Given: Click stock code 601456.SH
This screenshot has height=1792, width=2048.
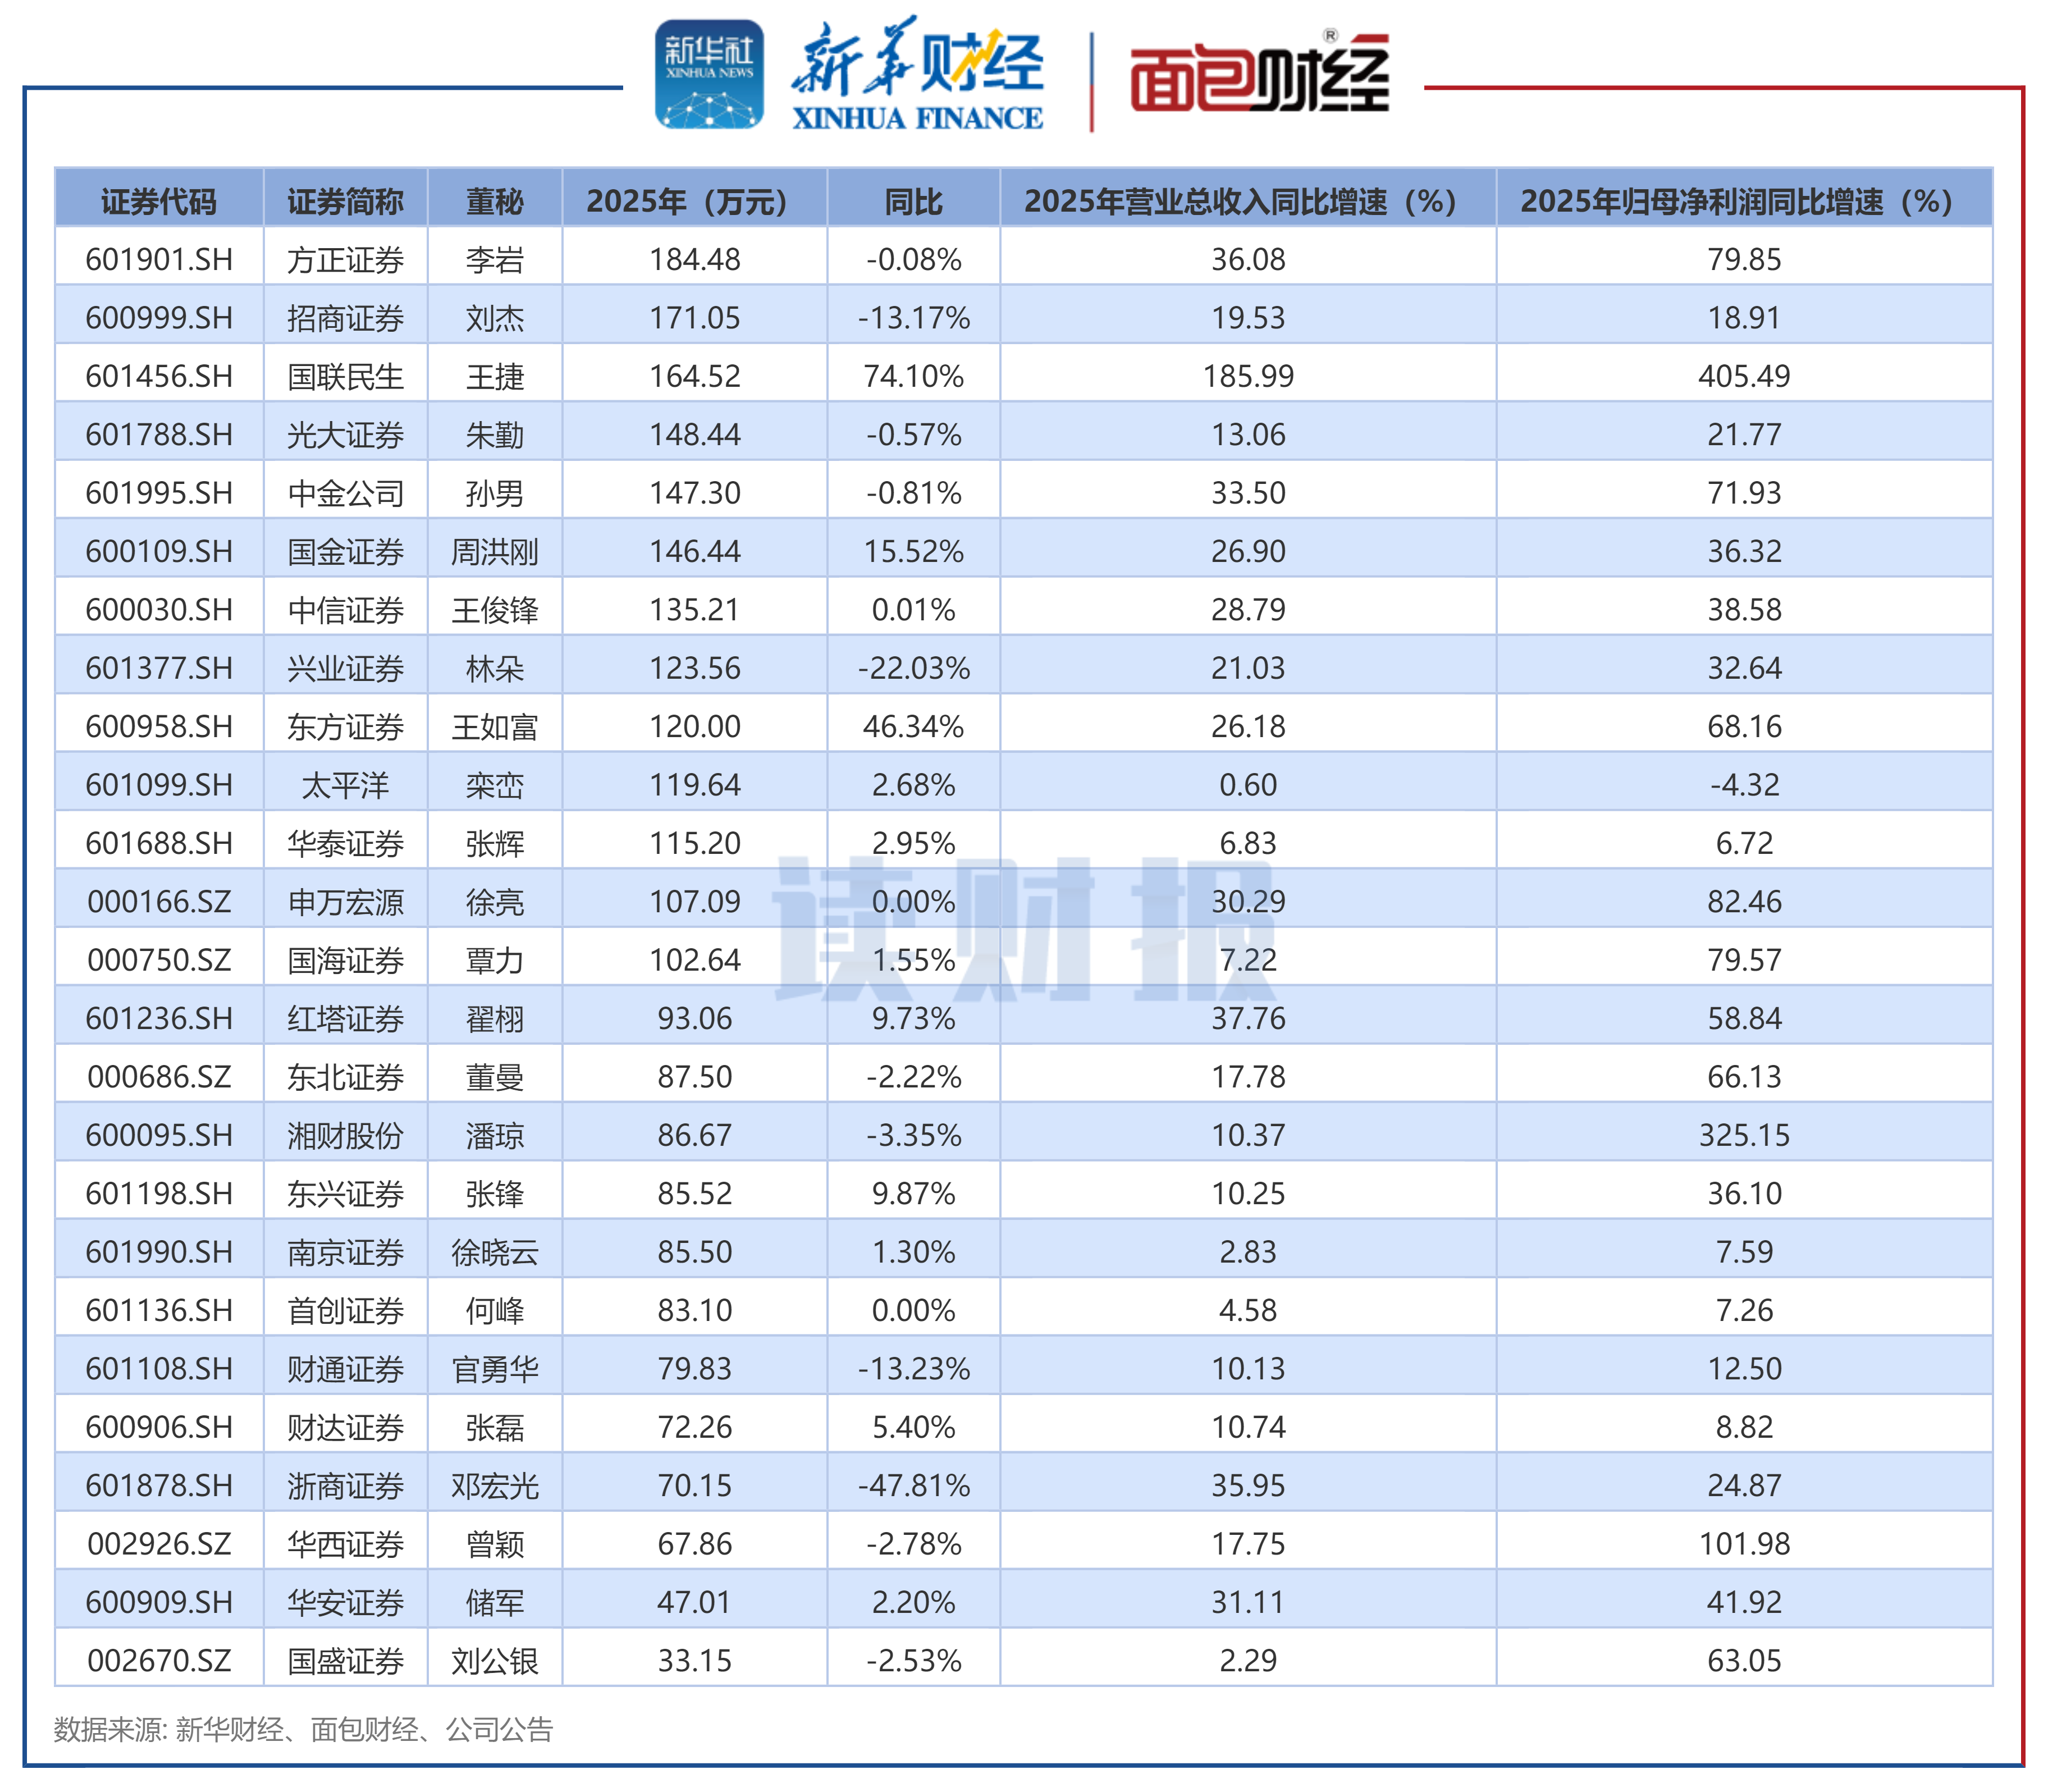Looking at the screenshot, I should (159, 377).
